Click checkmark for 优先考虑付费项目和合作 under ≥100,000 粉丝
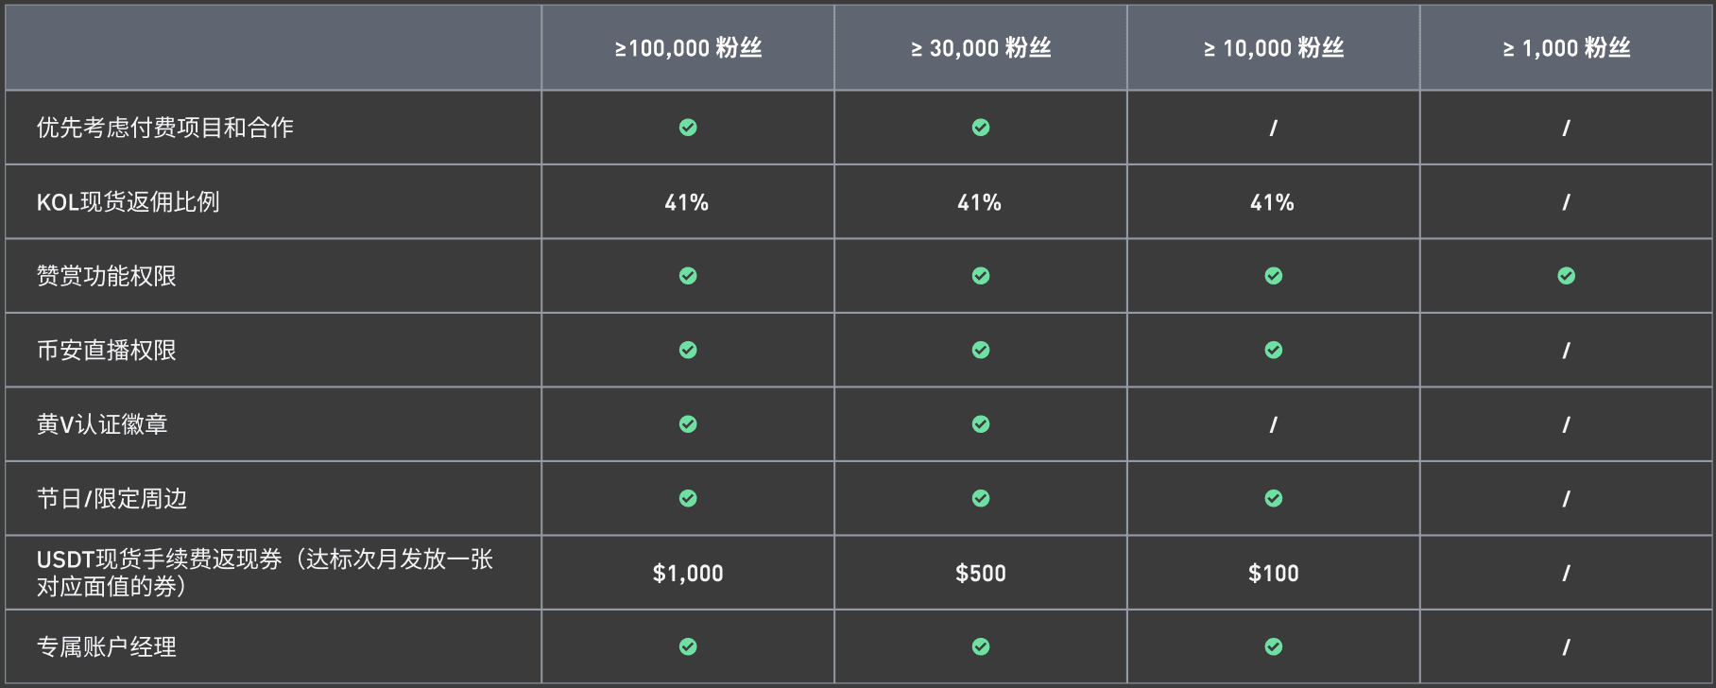The height and width of the screenshot is (688, 1716). pyautogui.click(x=688, y=128)
